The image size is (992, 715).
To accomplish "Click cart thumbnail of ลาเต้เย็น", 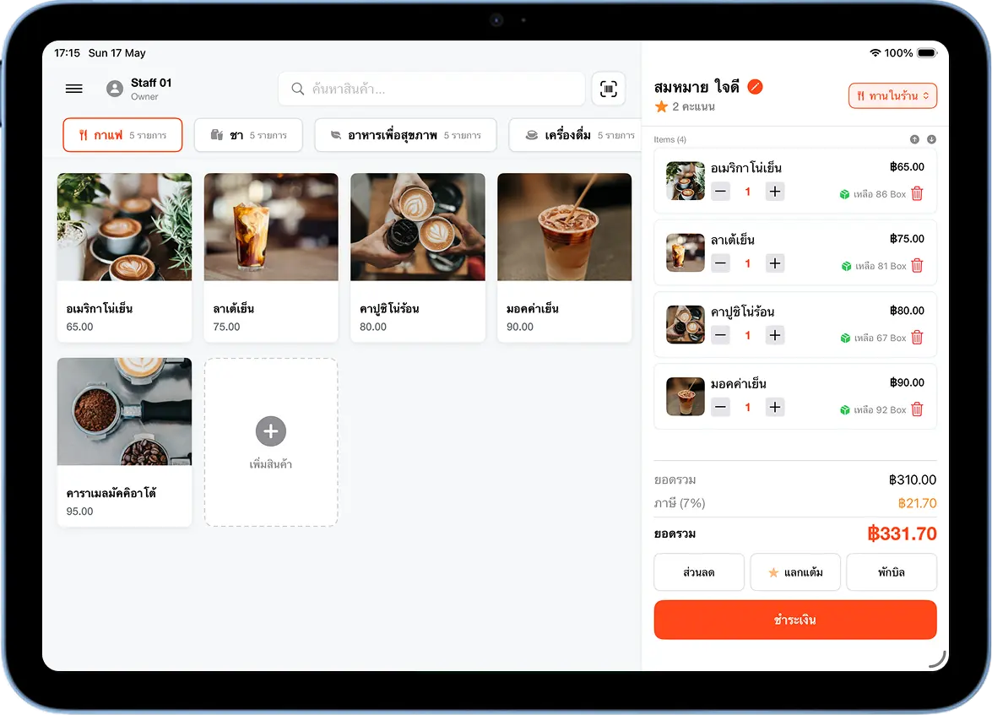I will pos(686,252).
